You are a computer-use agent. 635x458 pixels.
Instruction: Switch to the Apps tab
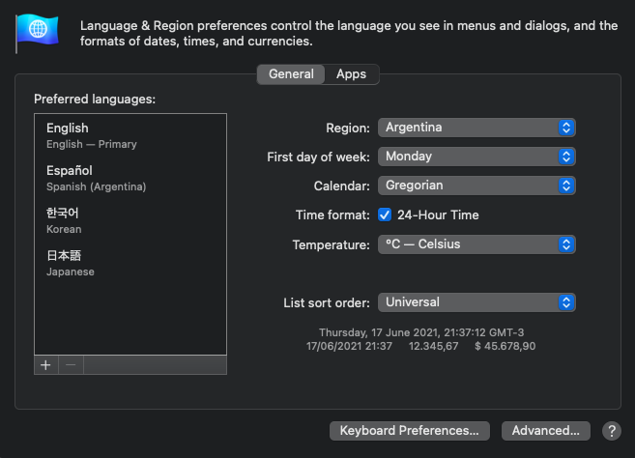pos(351,74)
